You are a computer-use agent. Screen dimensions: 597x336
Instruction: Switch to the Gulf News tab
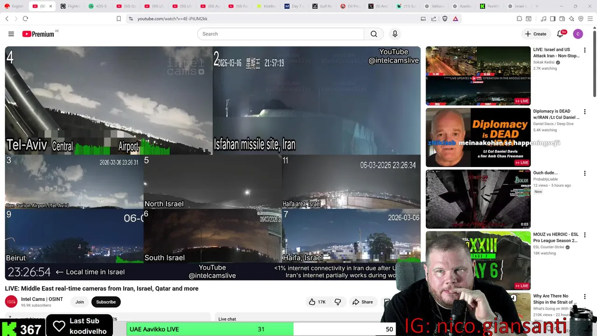pos(322,6)
